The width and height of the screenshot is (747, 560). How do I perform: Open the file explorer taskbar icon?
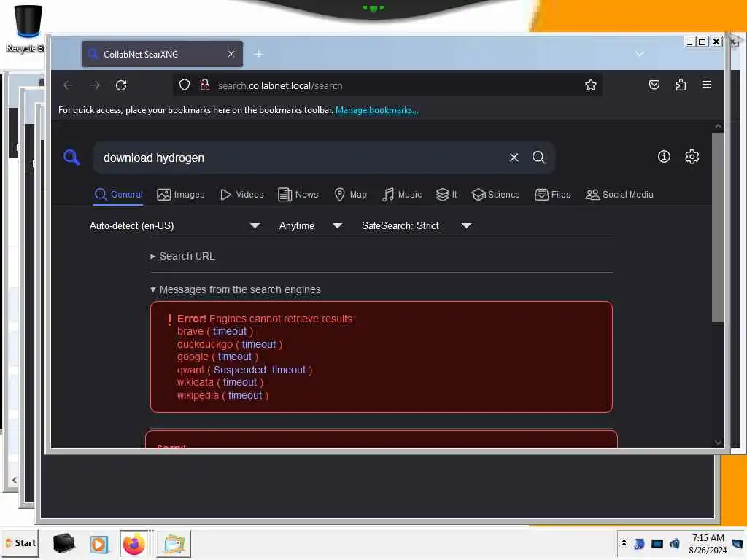[x=174, y=544]
